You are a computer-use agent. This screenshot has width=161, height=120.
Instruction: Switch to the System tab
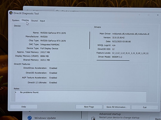click(16, 20)
